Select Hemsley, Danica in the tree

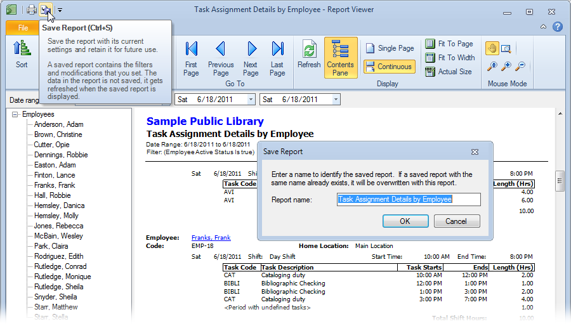click(60, 206)
